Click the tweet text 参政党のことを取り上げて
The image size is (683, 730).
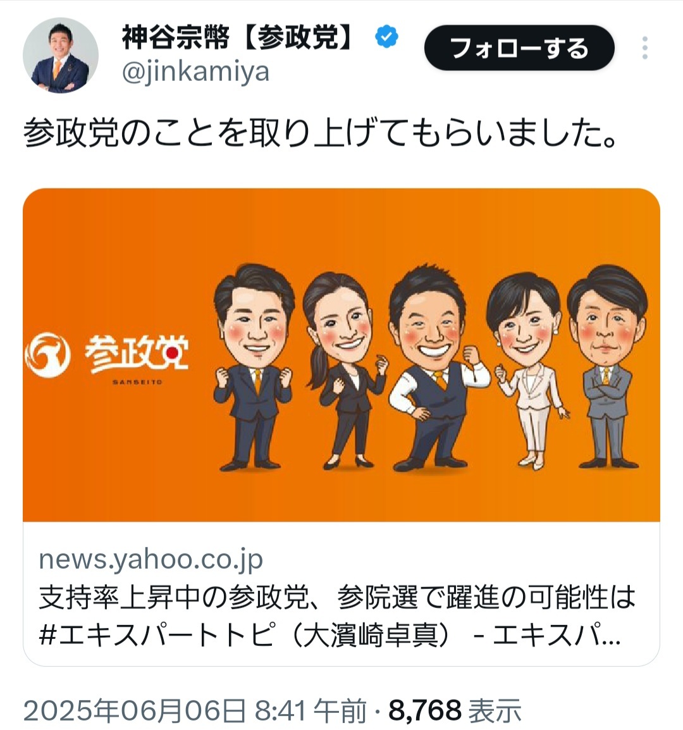(321, 133)
